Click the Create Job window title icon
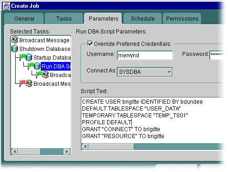 click(6, 6)
